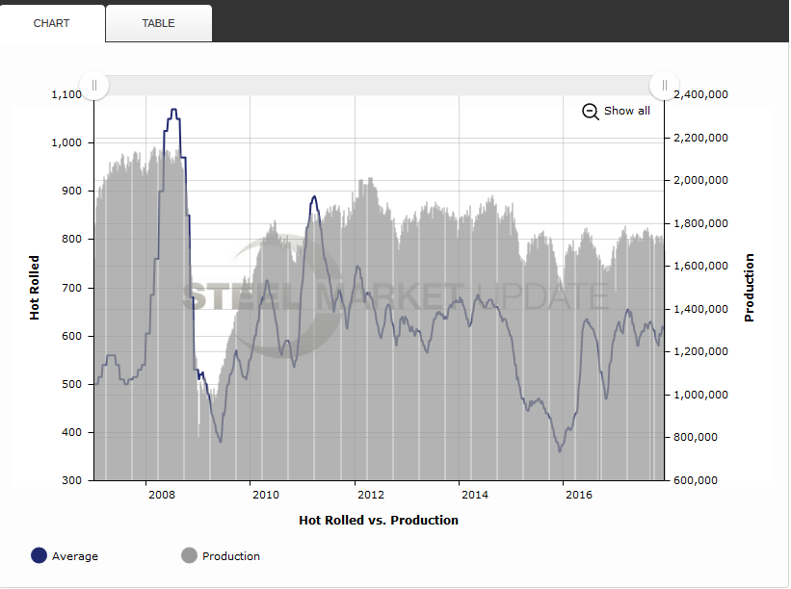Toggle Average series via blue legend dot

coord(39,555)
